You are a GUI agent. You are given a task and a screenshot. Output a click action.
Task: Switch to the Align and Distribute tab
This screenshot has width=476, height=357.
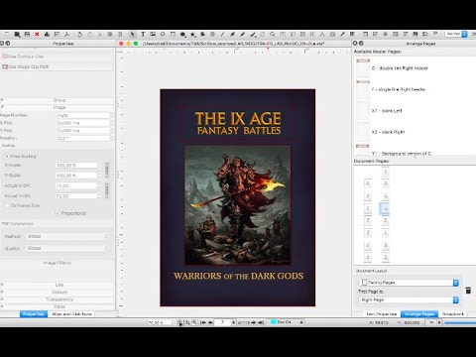pyautogui.click(x=71, y=314)
